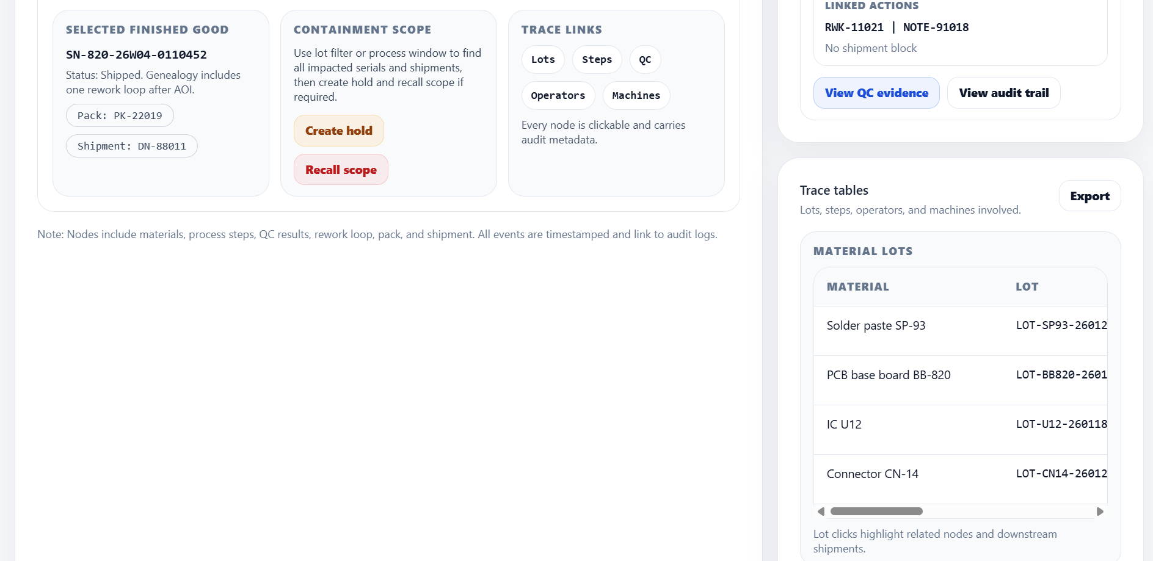
Task: Click serial number SN-820-26W04-0110452
Action: 136,54
